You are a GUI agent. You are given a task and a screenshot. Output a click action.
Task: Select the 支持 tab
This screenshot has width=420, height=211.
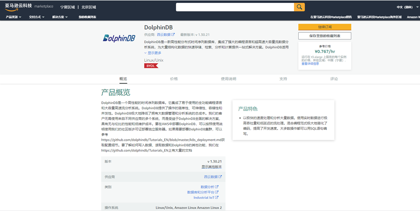tap(283, 79)
